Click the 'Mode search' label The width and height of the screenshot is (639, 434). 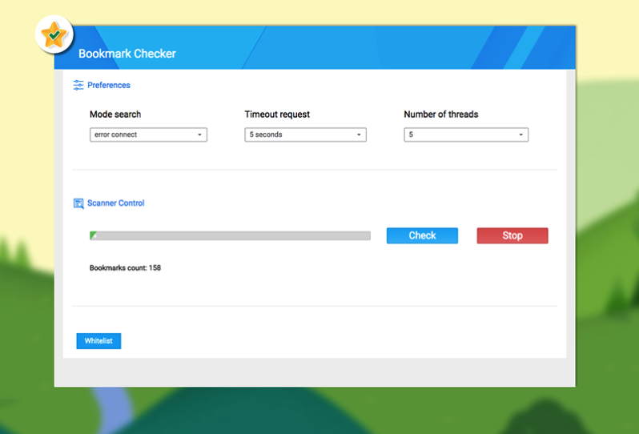tap(115, 115)
